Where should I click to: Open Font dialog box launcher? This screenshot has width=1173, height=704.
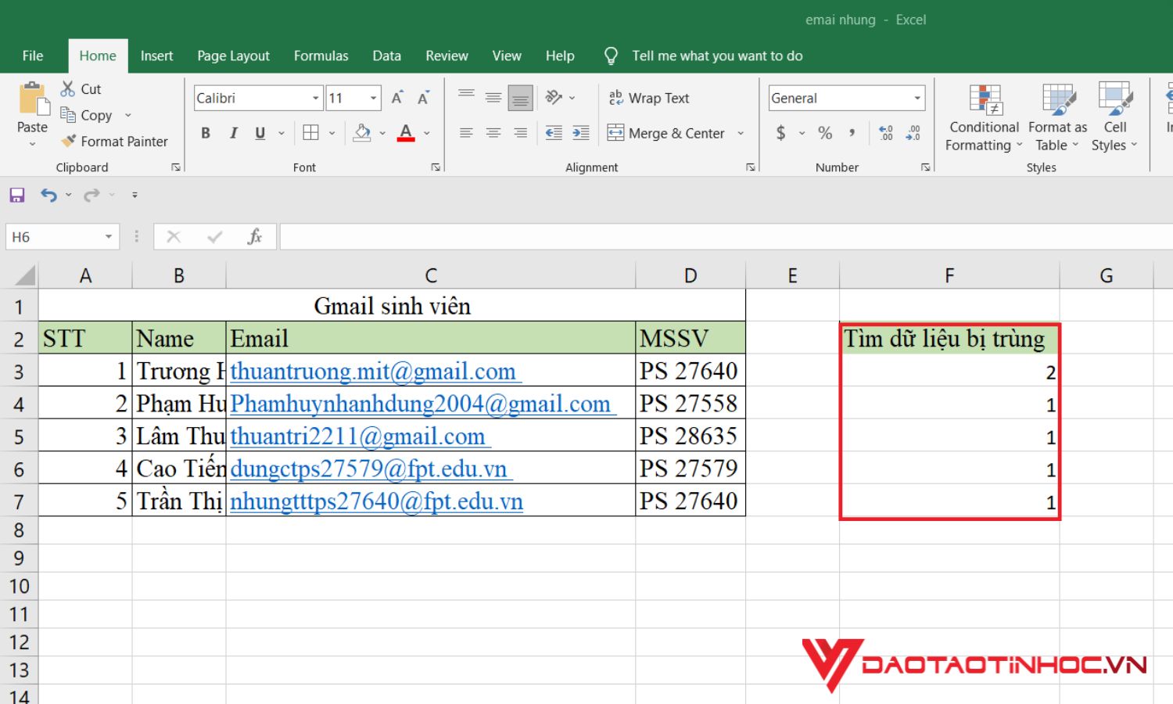point(436,167)
